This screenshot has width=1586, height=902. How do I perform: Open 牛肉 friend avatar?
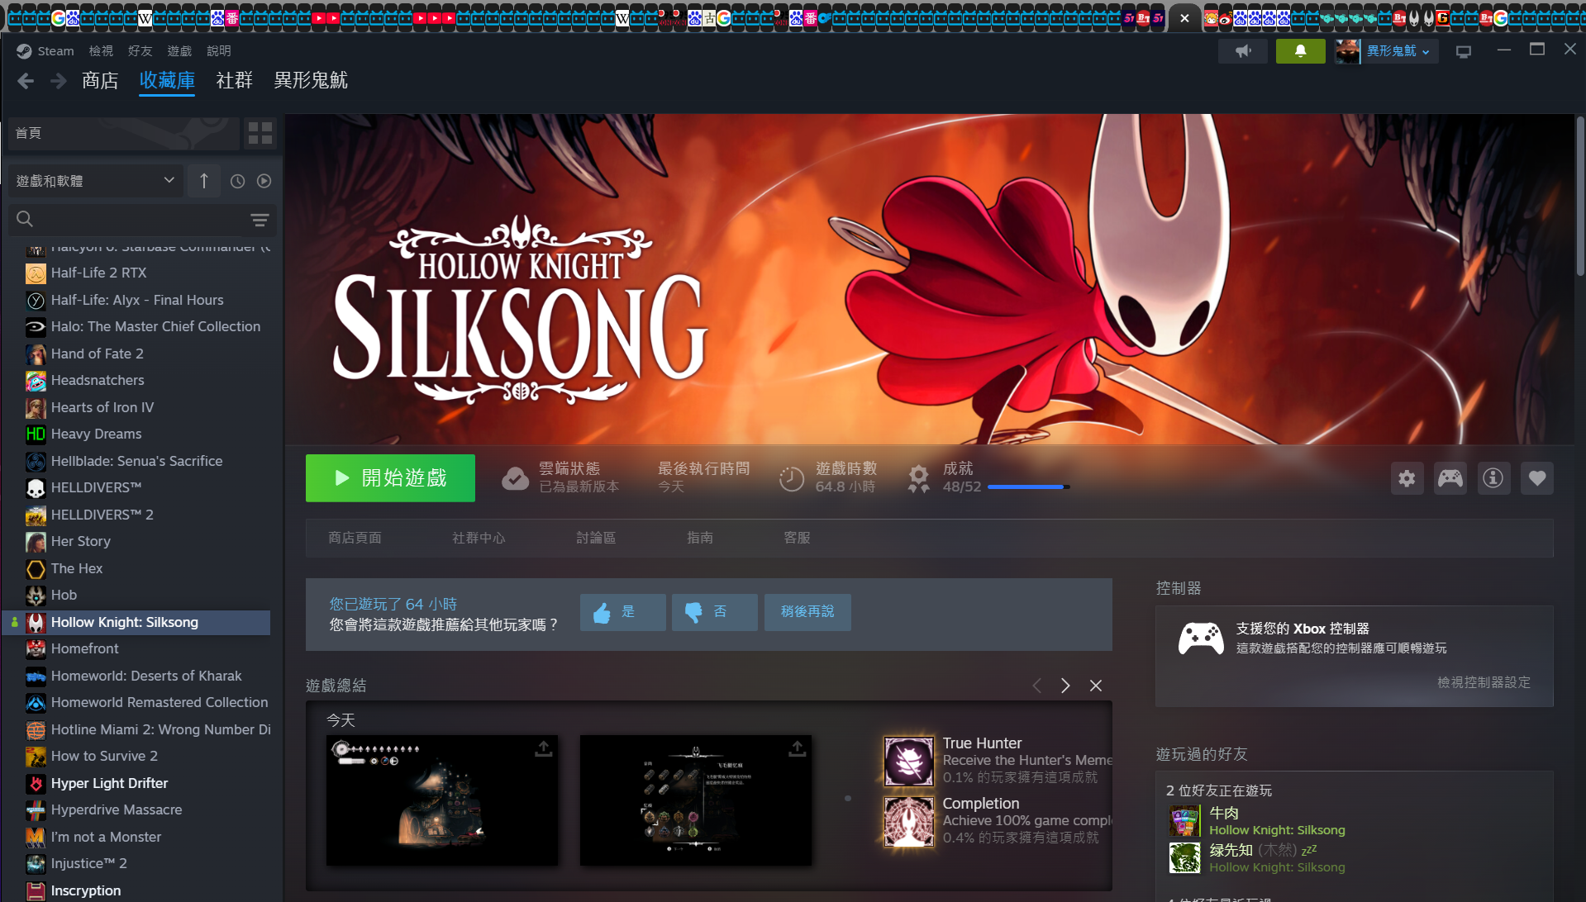click(1184, 821)
